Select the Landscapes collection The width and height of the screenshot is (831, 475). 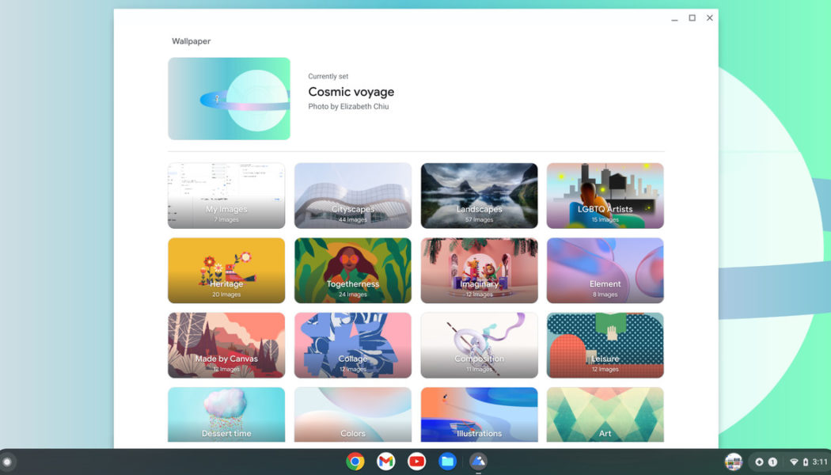(x=479, y=195)
